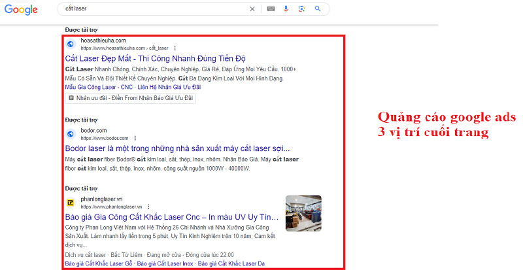The height and width of the screenshot is (270, 523).
Task: Click the 'Dịch vụ cắt laser' location line
Action: click(150, 255)
